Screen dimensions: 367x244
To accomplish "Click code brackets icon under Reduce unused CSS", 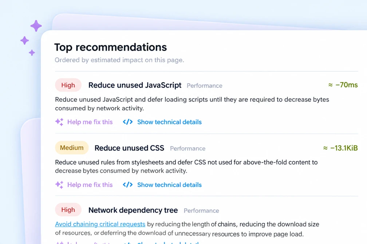I will [128, 185].
